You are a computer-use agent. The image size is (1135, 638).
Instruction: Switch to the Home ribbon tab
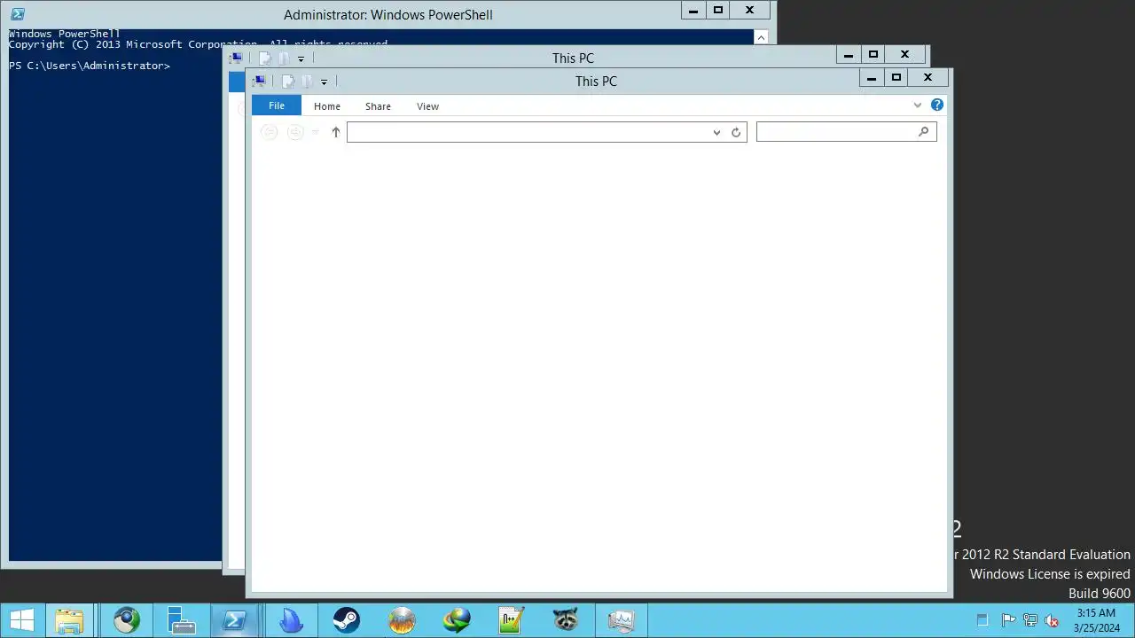327,106
